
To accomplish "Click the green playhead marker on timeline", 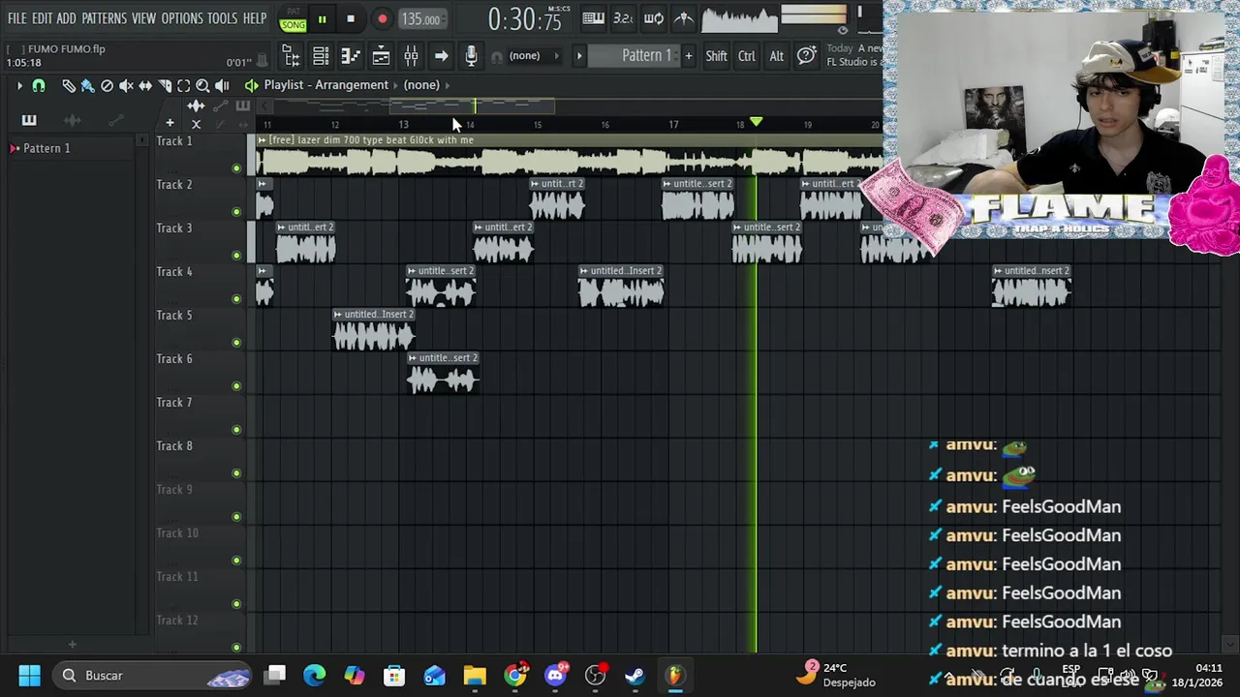I will pyautogui.click(x=756, y=122).
